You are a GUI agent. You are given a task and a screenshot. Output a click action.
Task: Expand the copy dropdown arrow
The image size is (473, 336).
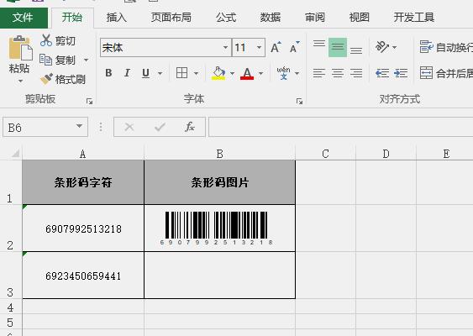(x=86, y=60)
